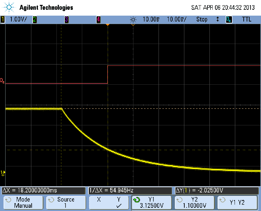Click the ΔX = 18.20000000ms readout
The image size is (261, 211).
[x=43, y=190]
